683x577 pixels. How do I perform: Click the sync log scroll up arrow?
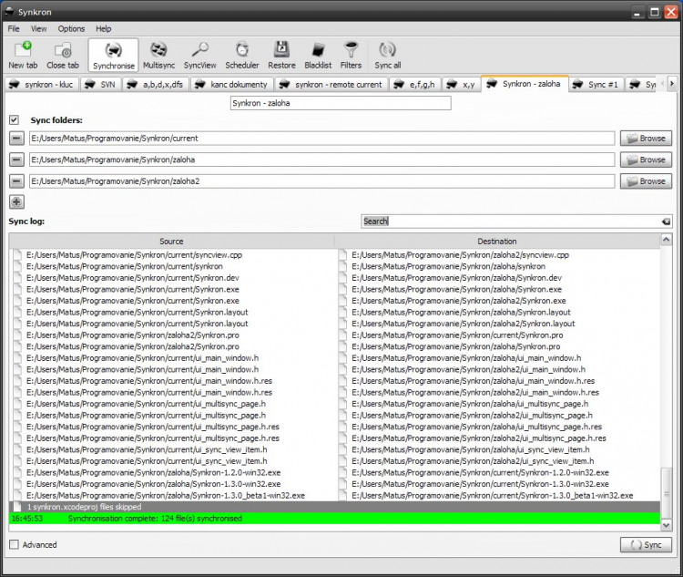[666, 240]
